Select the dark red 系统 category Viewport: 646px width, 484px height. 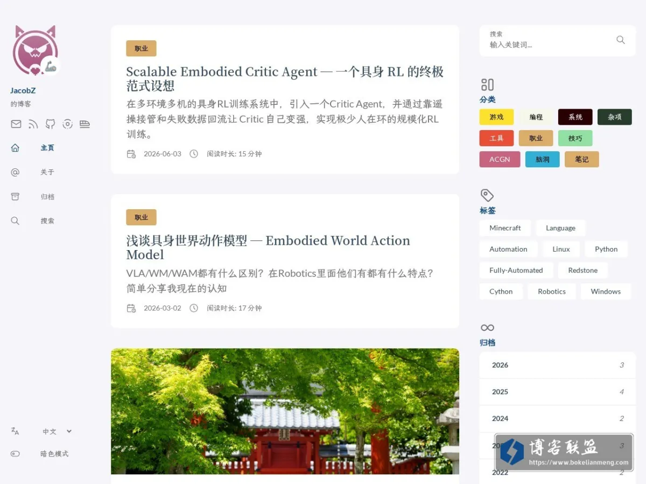pyautogui.click(x=575, y=117)
